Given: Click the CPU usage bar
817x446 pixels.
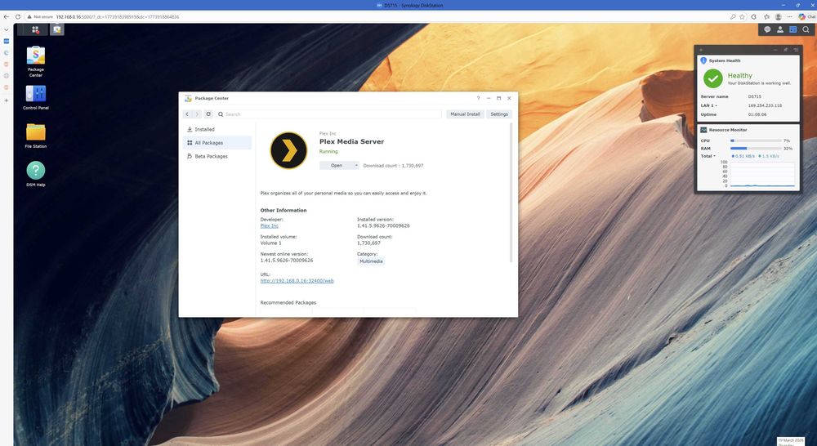Looking at the screenshot, I should (x=756, y=140).
